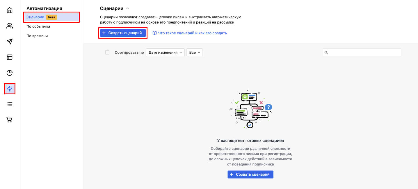Click Создать сценарий below empty state
The image size is (418, 189).
[250, 174]
